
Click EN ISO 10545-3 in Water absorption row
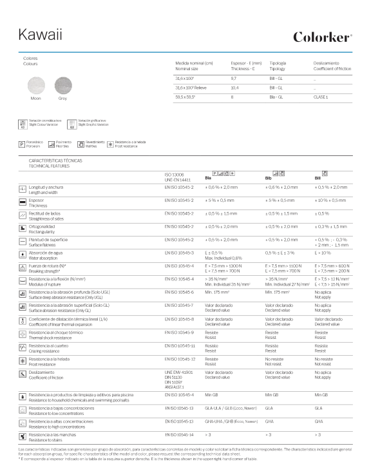coord(179,253)
